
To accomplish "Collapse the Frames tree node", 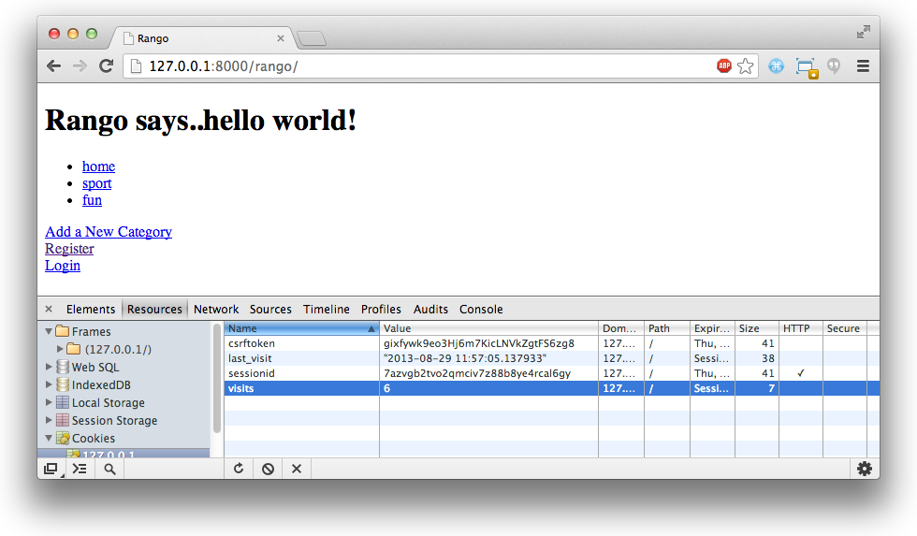I will [49, 331].
